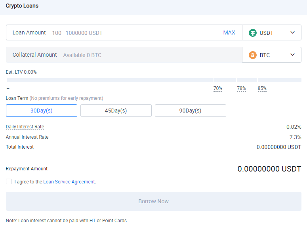Click the green USDT Tether coin icon

pyautogui.click(x=253, y=33)
